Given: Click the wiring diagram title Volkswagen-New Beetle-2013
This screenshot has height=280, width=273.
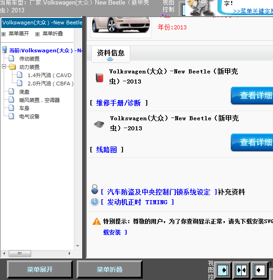Looking at the screenshot, I should pyautogui.click(x=174, y=123).
